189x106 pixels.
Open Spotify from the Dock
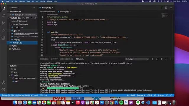(x=121, y=102)
